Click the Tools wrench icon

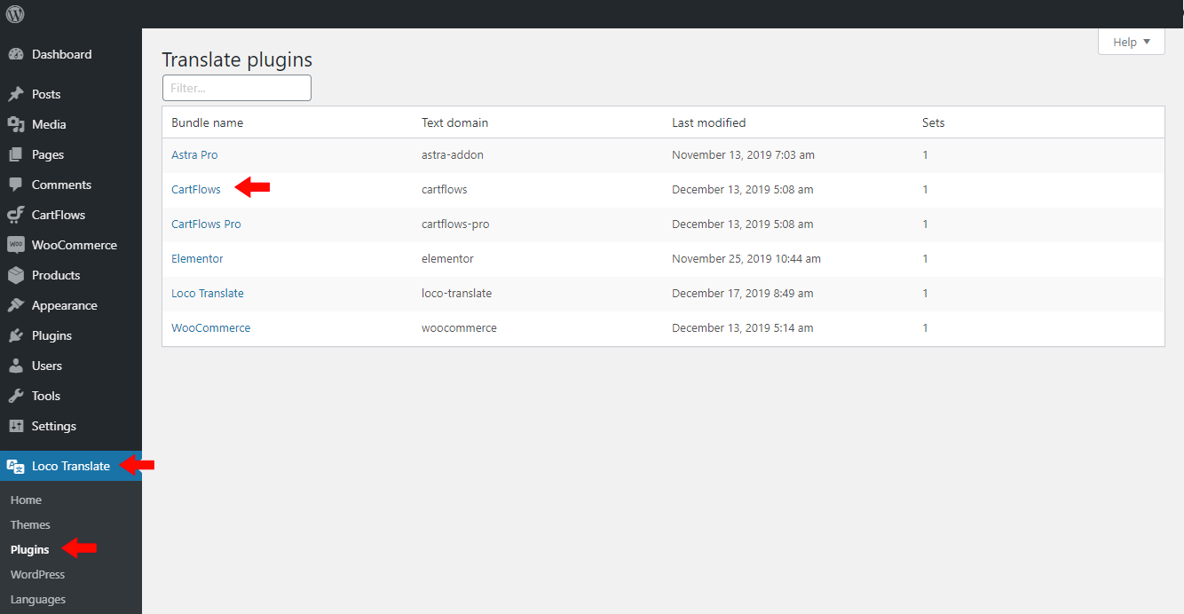[x=15, y=396]
